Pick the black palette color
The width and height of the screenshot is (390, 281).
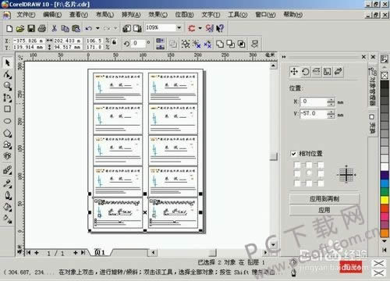tap(385, 84)
